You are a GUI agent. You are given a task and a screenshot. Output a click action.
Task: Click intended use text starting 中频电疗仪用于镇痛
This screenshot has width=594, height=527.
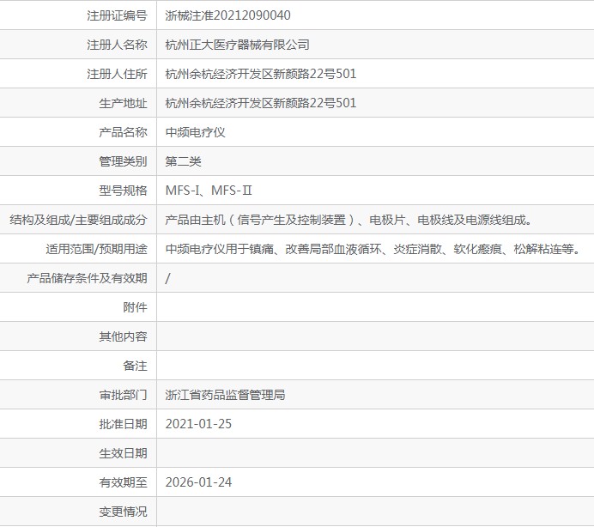pyautogui.click(x=373, y=249)
